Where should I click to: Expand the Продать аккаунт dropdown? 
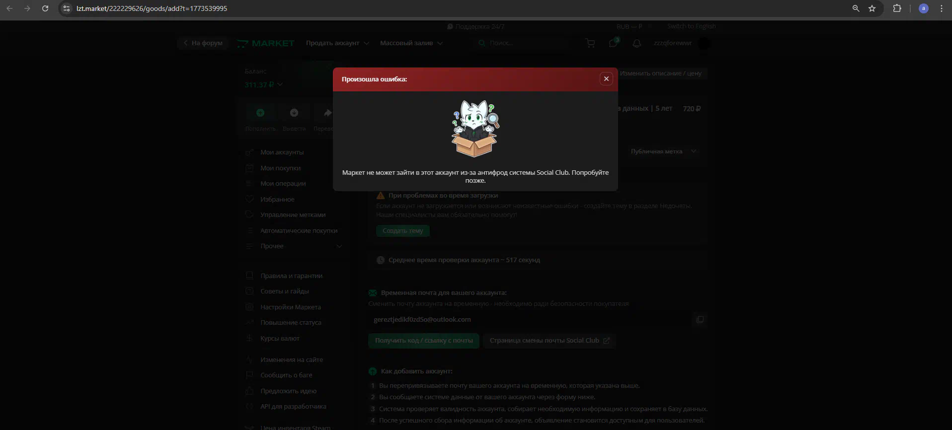(337, 43)
